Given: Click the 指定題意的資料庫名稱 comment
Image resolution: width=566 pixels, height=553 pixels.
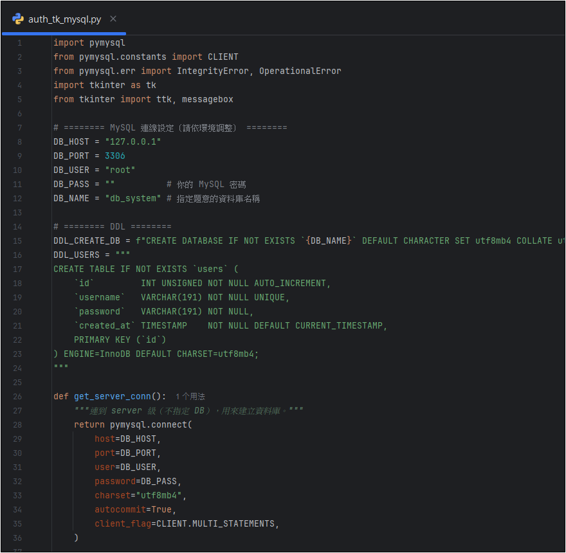Looking at the screenshot, I should [x=214, y=199].
